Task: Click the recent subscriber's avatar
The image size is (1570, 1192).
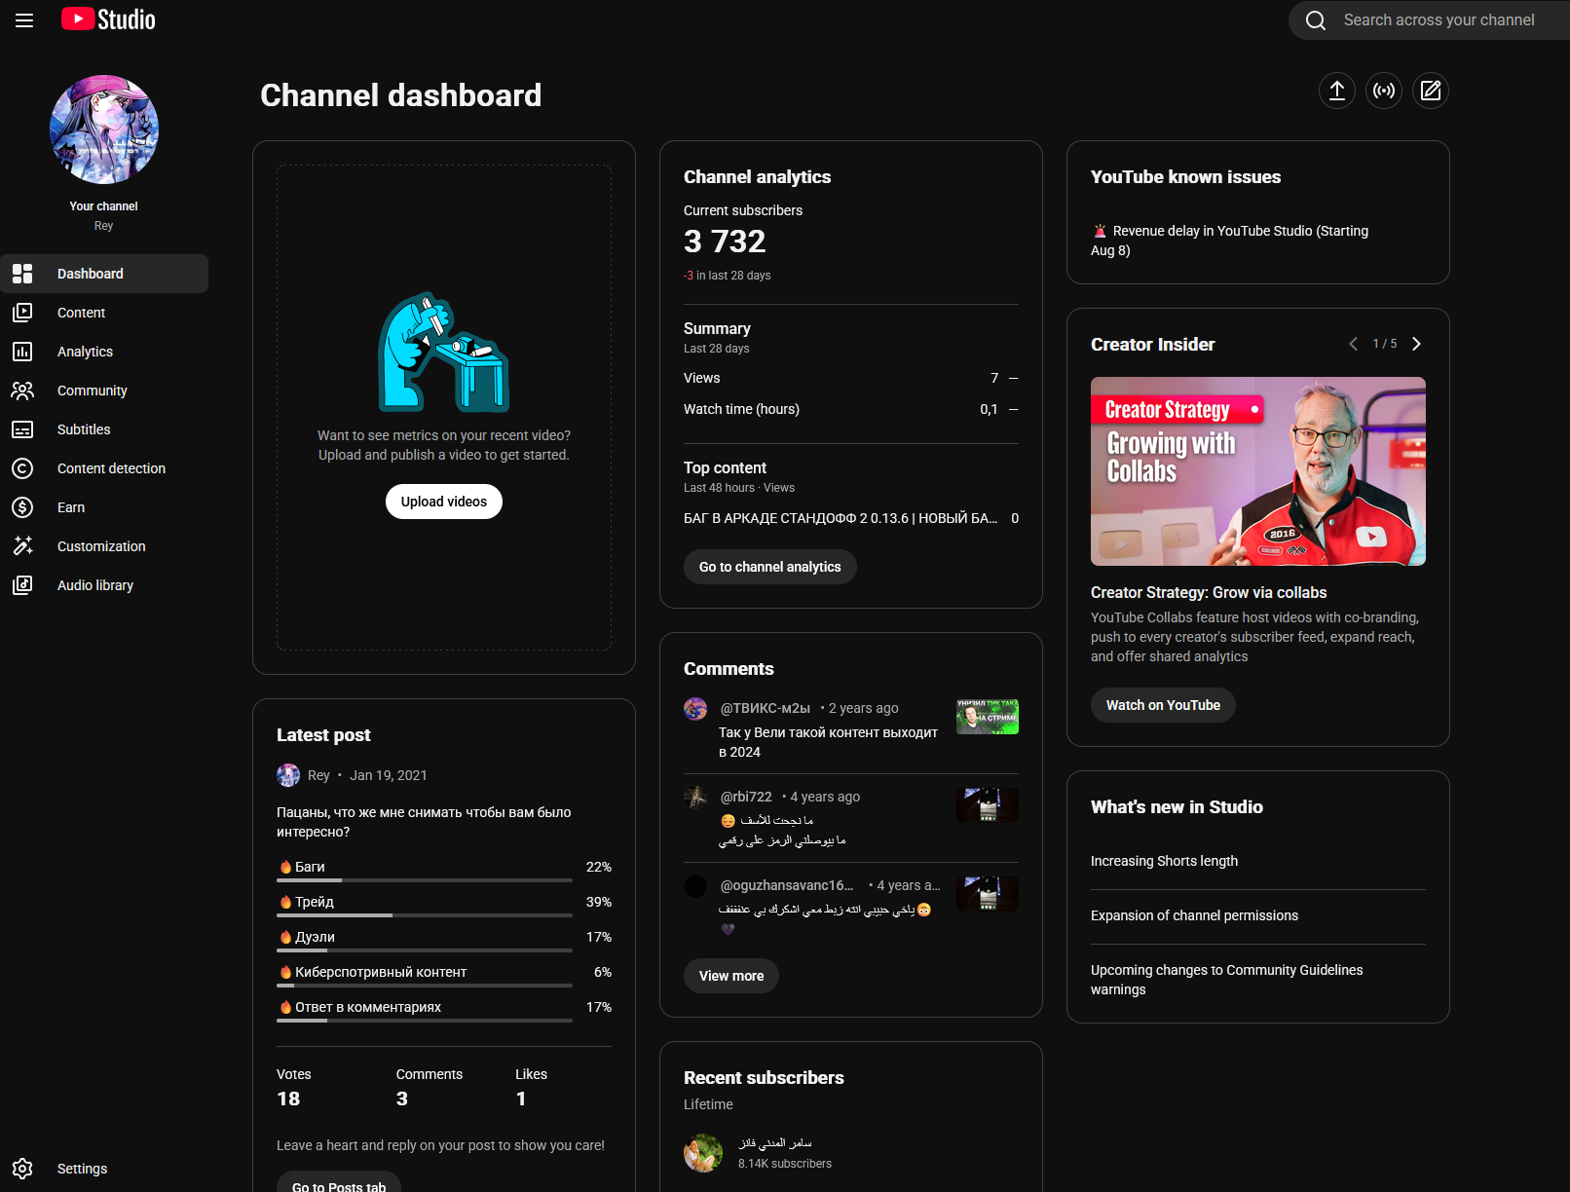Action: pos(703,1153)
